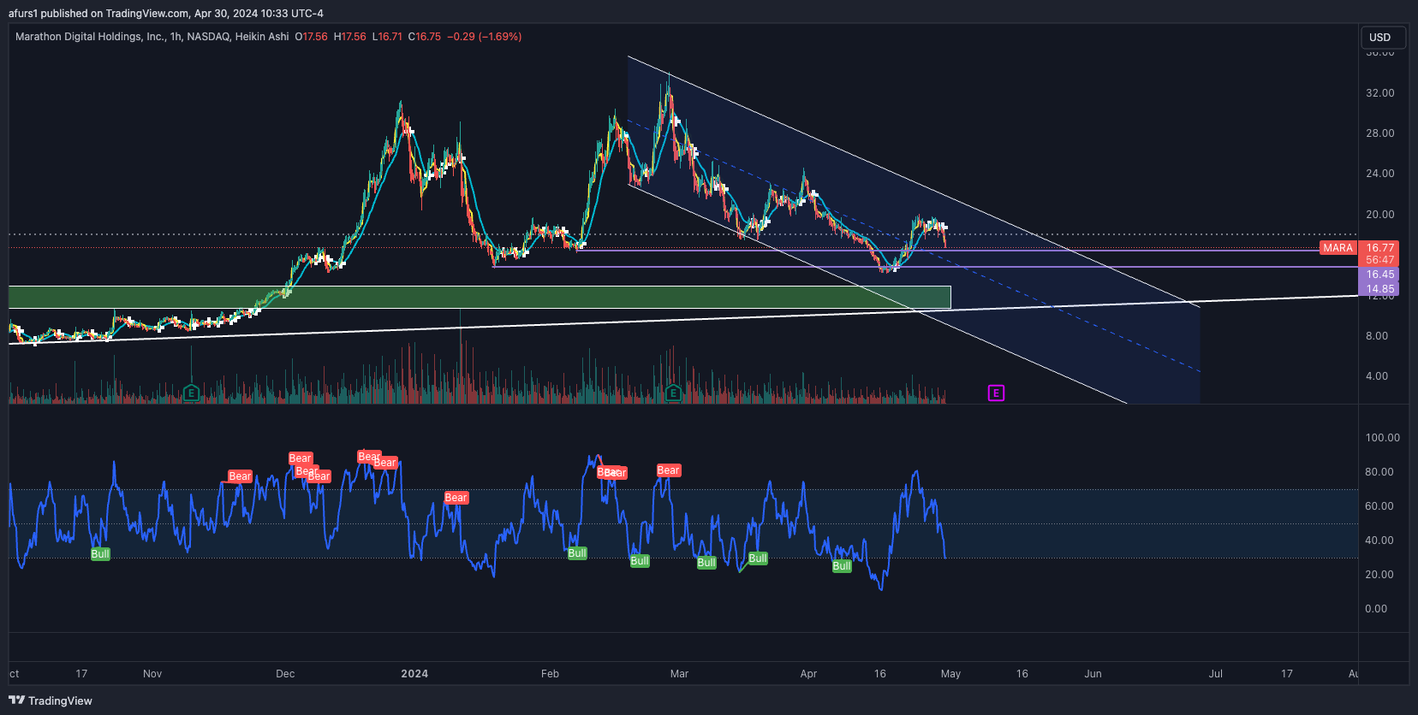The height and width of the screenshot is (715, 1418).
Task: Click the Mar label on time axis
Action: [679, 674]
